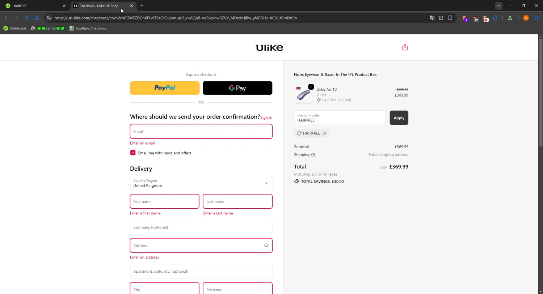Focus the Company (optional) field

[x=201, y=227]
